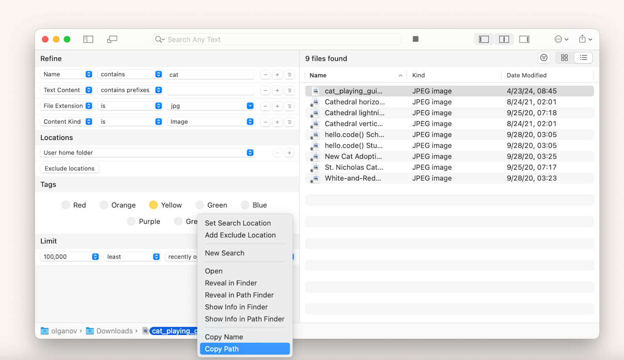Toggle the Green tag

click(200, 205)
